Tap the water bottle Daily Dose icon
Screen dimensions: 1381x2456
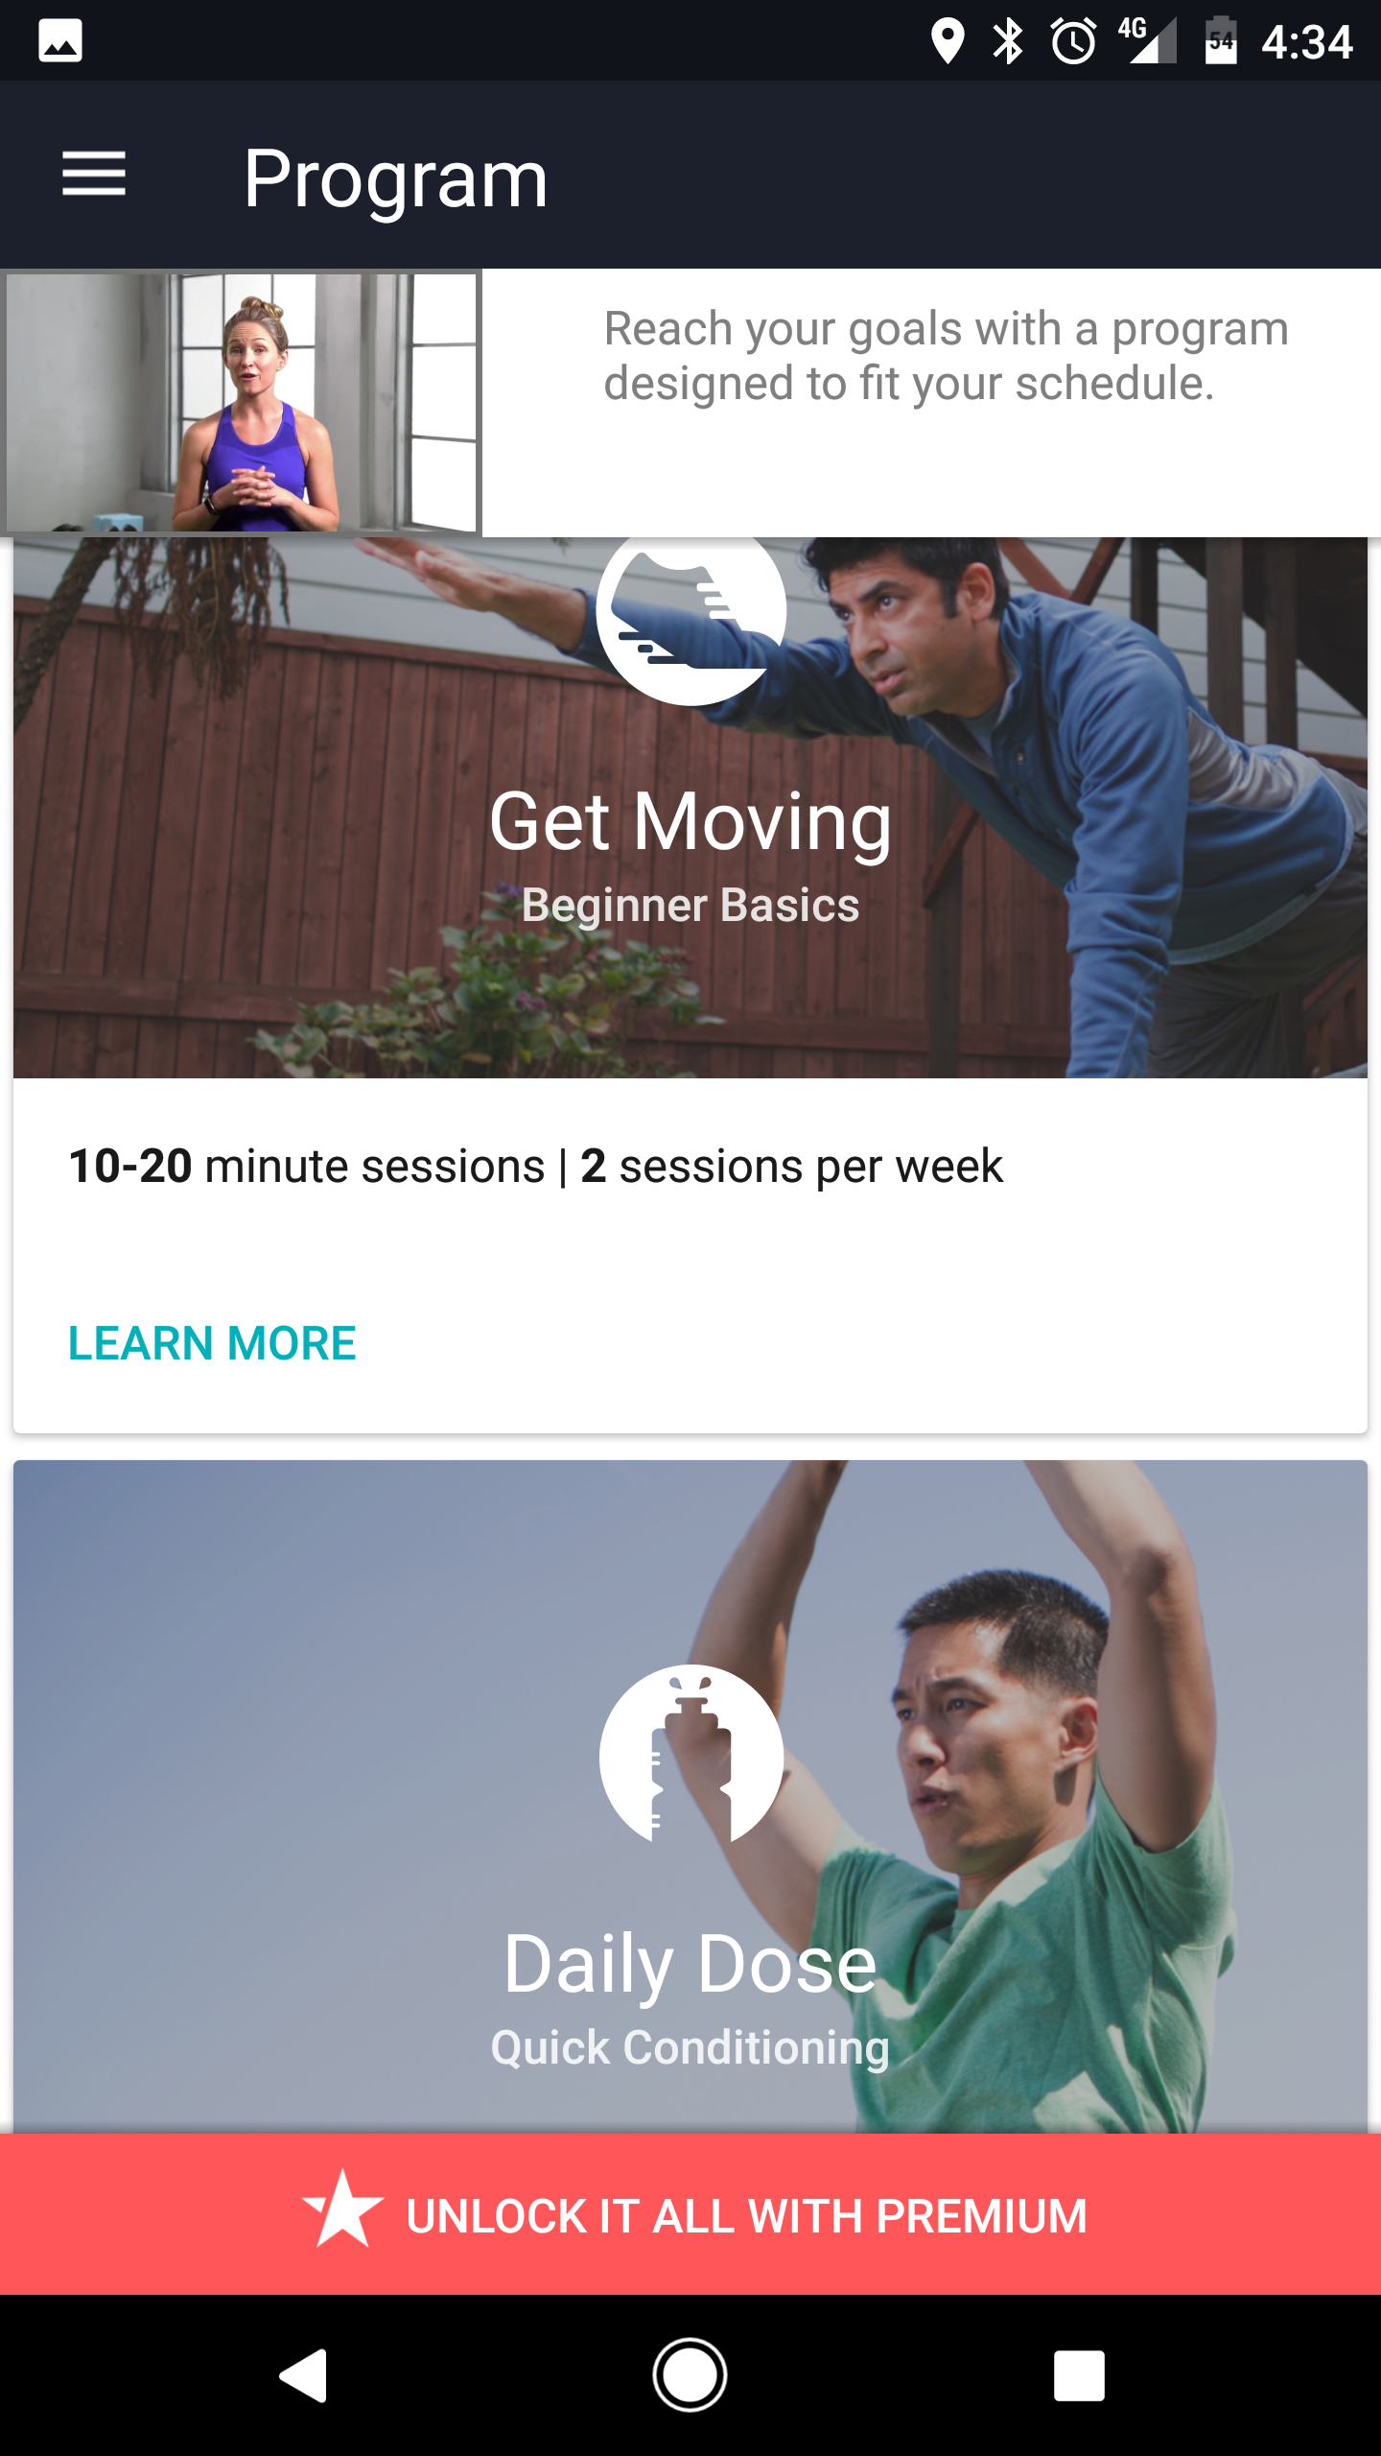pos(690,1754)
